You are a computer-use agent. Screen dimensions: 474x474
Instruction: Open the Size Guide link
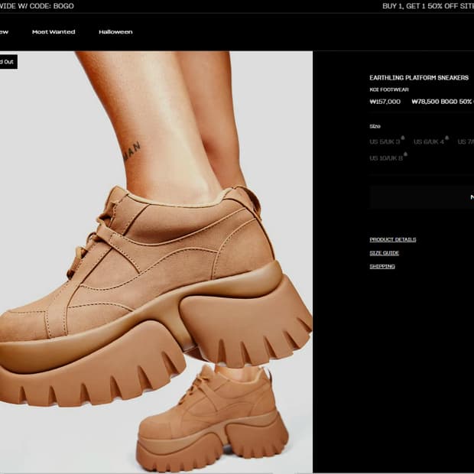click(385, 253)
